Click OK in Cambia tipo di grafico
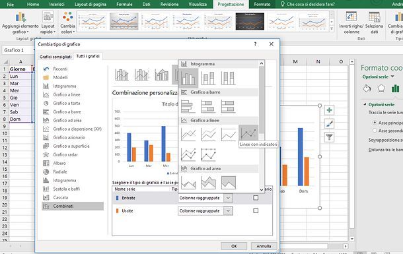The image size is (403, 254). pyautogui.click(x=234, y=246)
